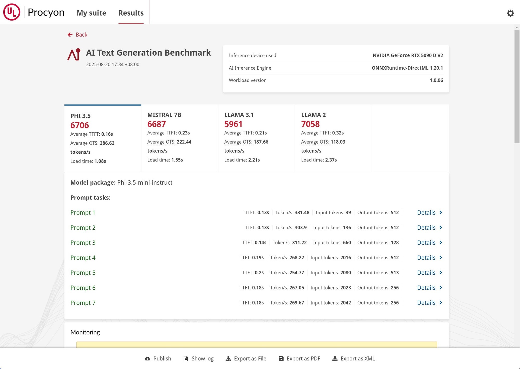Image resolution: width=520 pixels, height=369 pixels.
Task: Click the UL logo icon
Action: [12, 12]
